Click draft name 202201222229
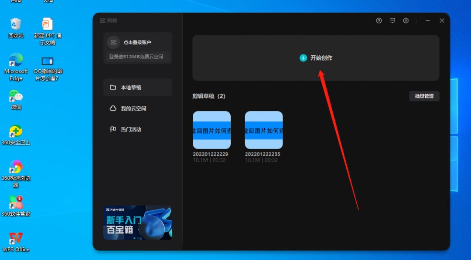The height and width of the screenshot is (260, 471). (210, 154)
